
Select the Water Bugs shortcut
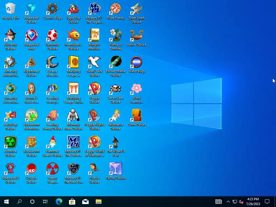coord(137,62)
